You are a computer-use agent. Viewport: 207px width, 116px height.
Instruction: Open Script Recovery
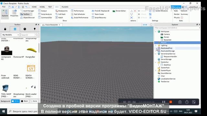(x=99, y=18)
